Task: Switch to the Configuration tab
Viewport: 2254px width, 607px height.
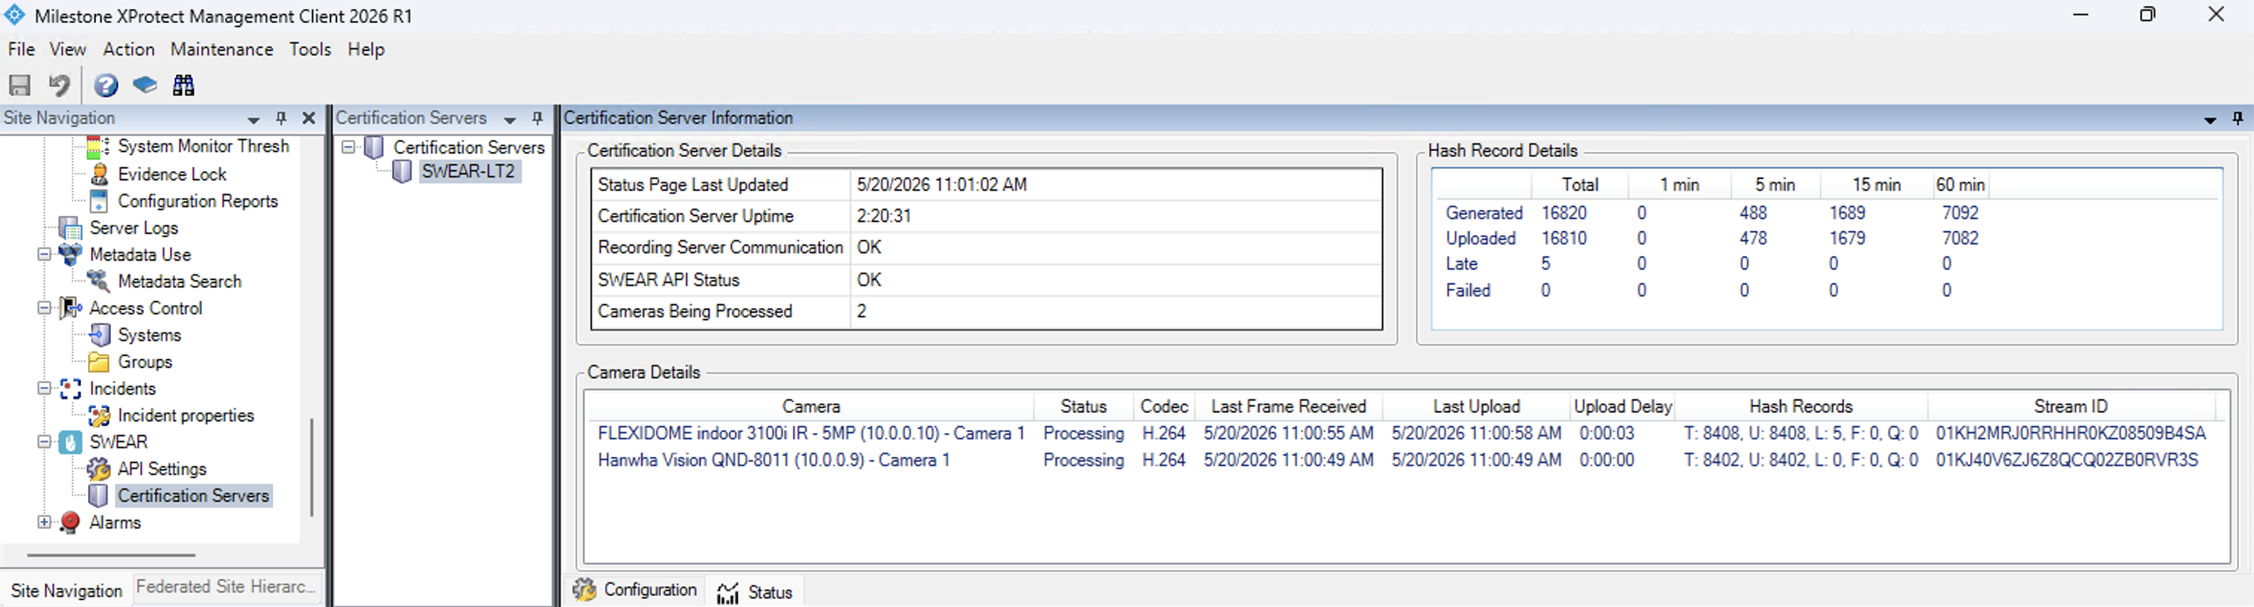Action: pyautogui.click(x=635, y=591)
